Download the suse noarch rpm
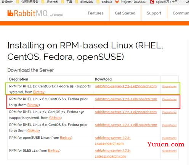 click(x=113, y=141)
